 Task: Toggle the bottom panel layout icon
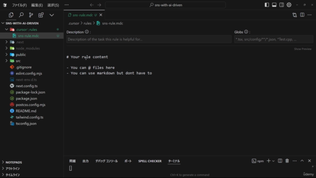pyautogui.click(x=274, y=5)
